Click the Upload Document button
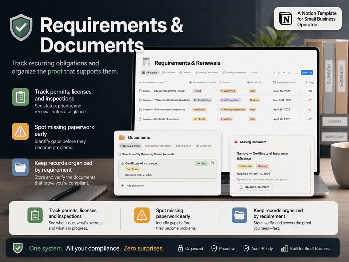 point(255,187)
